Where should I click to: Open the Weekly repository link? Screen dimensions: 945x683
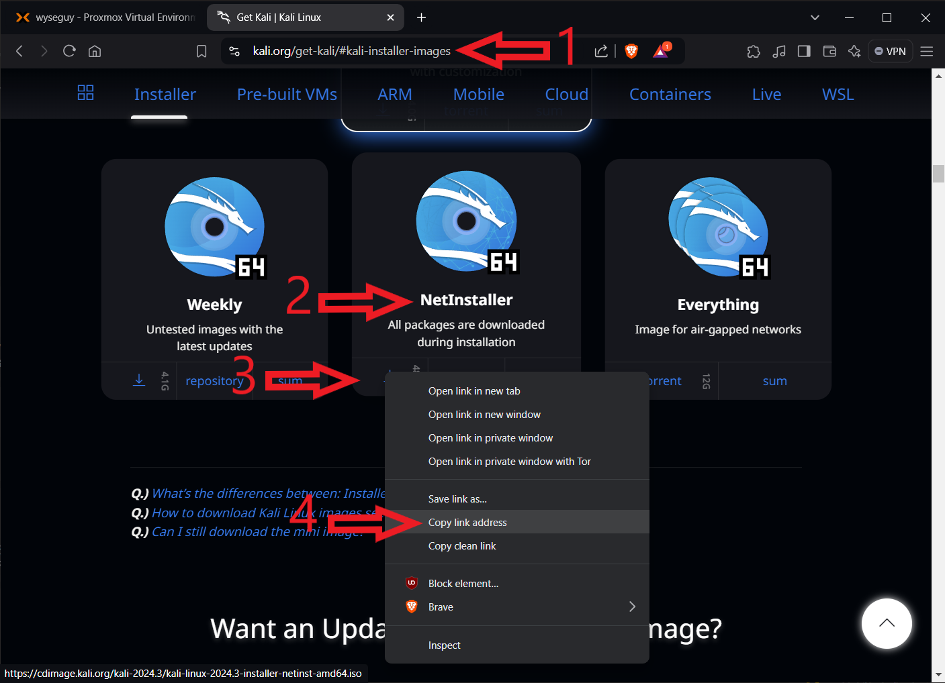coord(214,381)
